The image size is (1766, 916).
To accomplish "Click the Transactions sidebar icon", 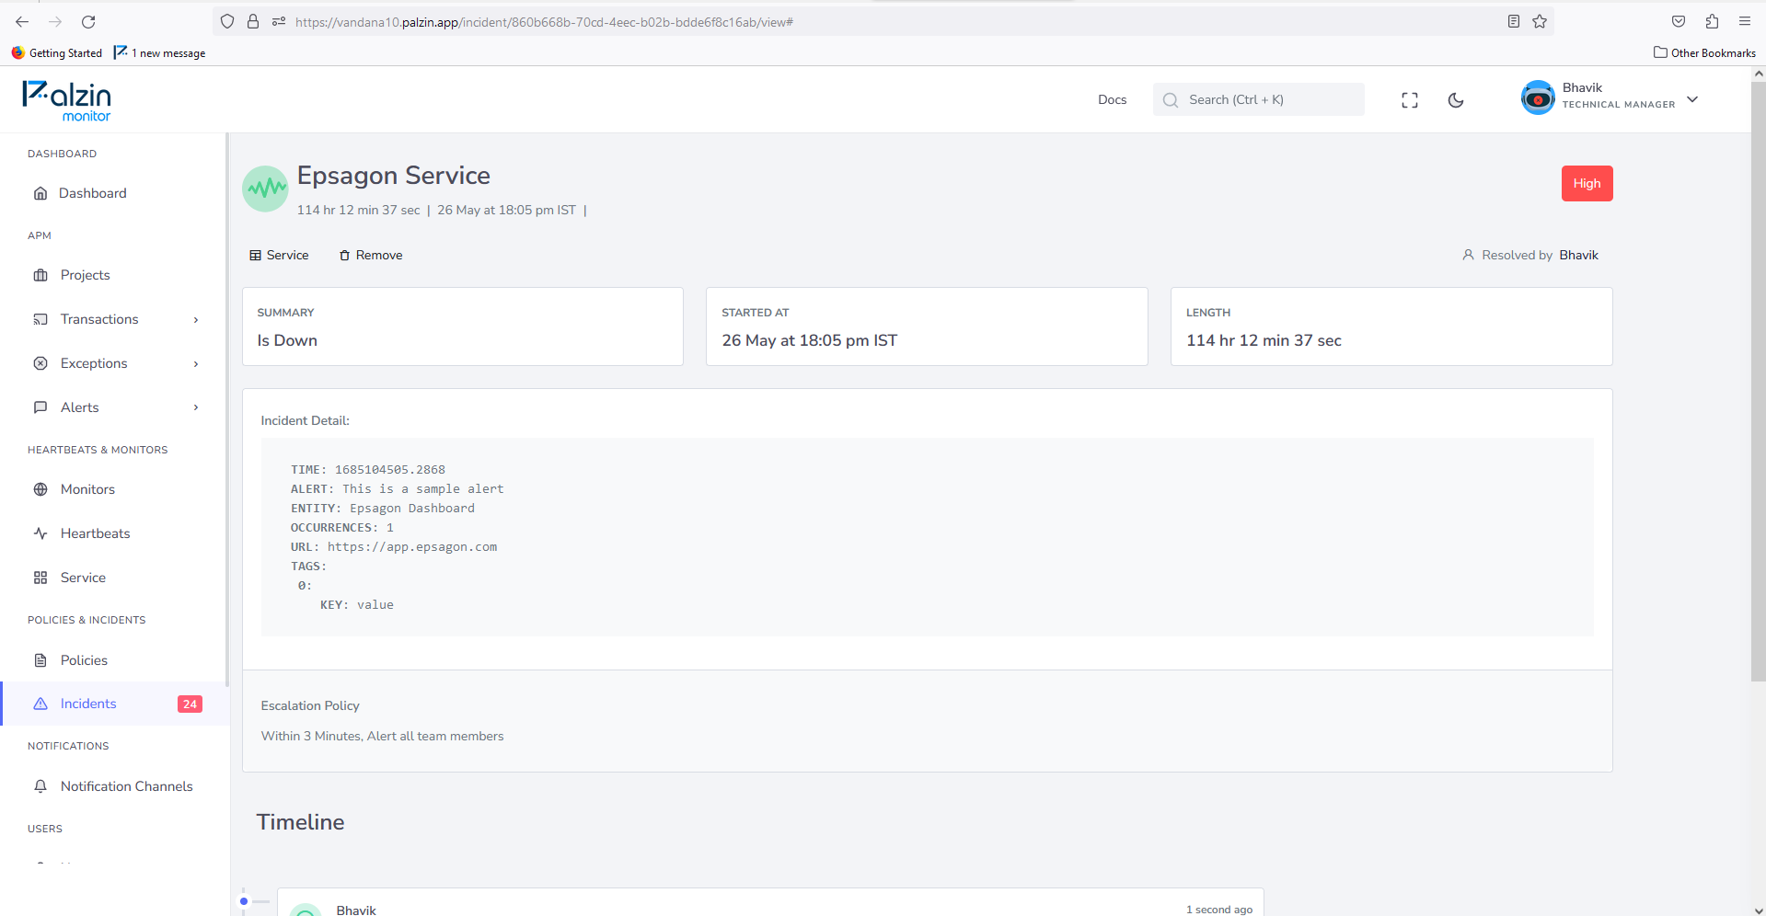I will point(40,319).
